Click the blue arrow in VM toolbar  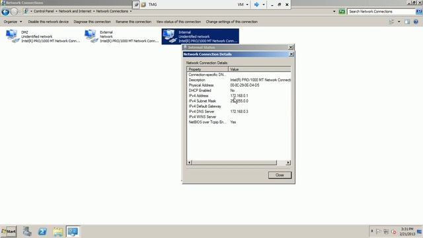(x=256, y=5)
